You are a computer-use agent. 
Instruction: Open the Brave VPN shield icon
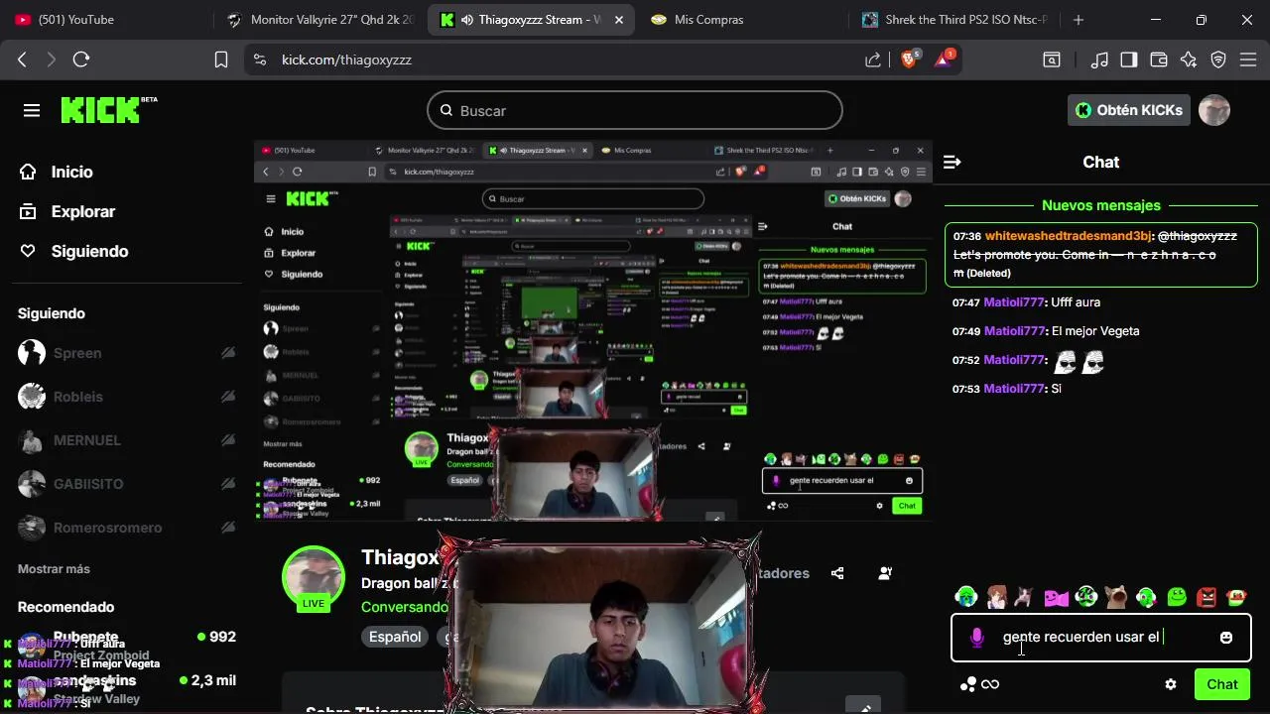1218,59
